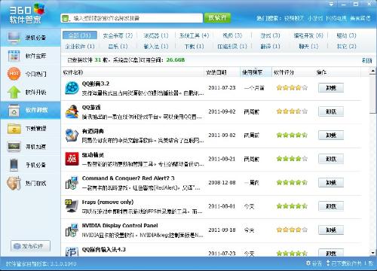The image size is (377, 271).
Task: Open 开机加速 monitor icon in sidebar
Action: [x=14, y=147]
